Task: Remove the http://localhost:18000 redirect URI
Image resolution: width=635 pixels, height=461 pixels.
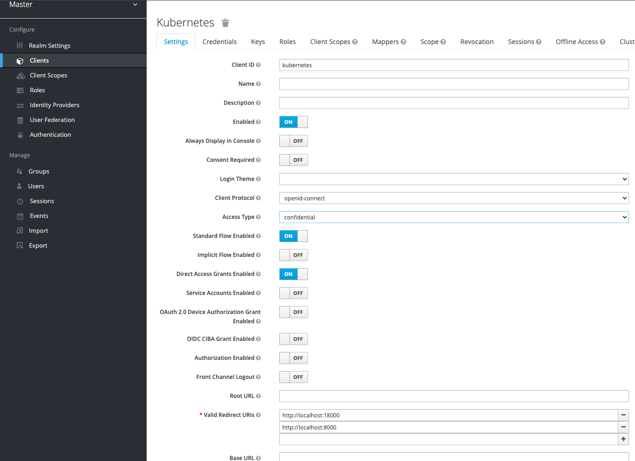Action: click(x=623, y=415)
